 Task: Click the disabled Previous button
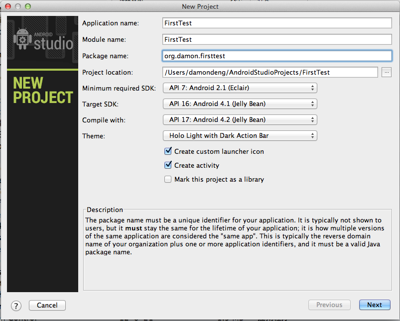pyautogui.click(x=329, y=305)
